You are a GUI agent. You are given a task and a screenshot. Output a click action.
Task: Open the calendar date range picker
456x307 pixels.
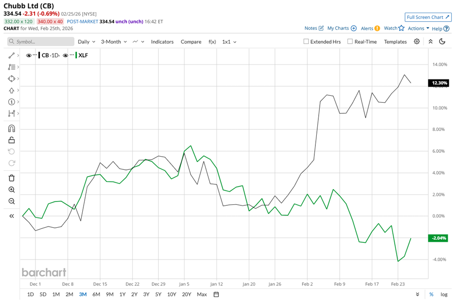216,294
